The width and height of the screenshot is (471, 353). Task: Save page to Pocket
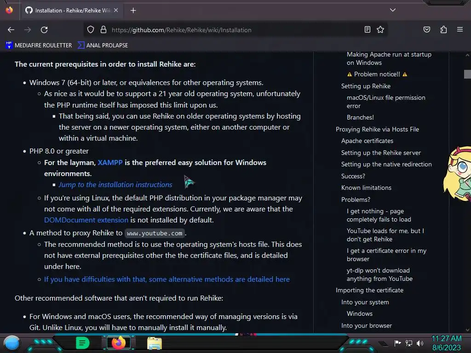[x=427, y=29]
